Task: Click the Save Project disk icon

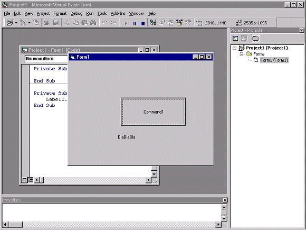Action: coord(56,23)
